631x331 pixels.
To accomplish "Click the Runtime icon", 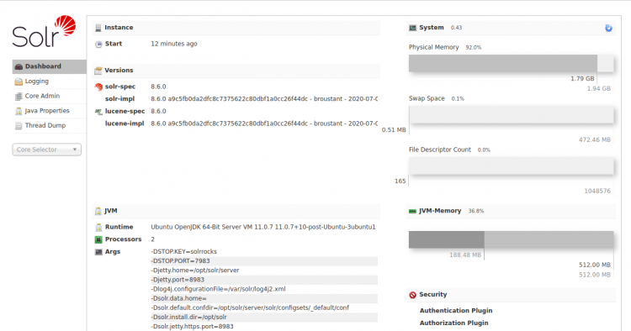I will tap(98, 228).
